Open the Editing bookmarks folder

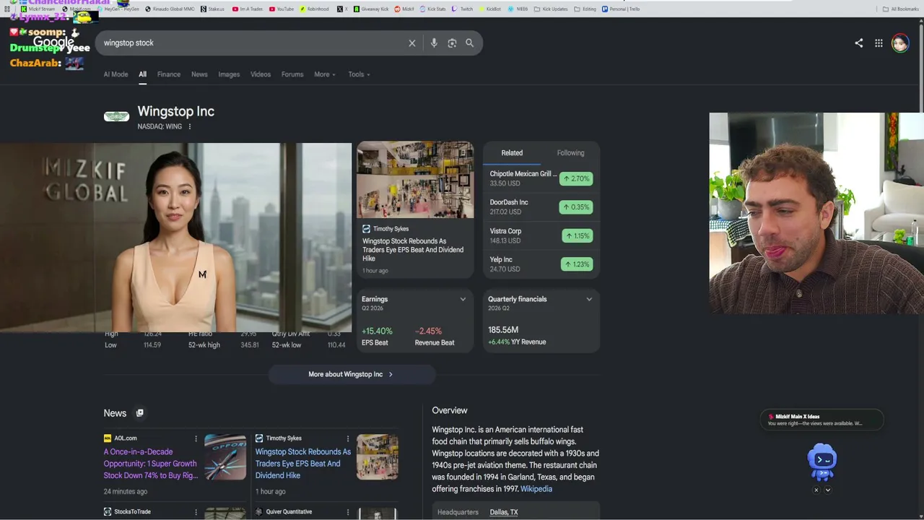click(585, 9)
